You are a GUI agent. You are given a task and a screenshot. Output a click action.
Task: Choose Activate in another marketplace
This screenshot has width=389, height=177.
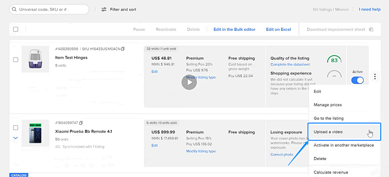pos(344,145)
